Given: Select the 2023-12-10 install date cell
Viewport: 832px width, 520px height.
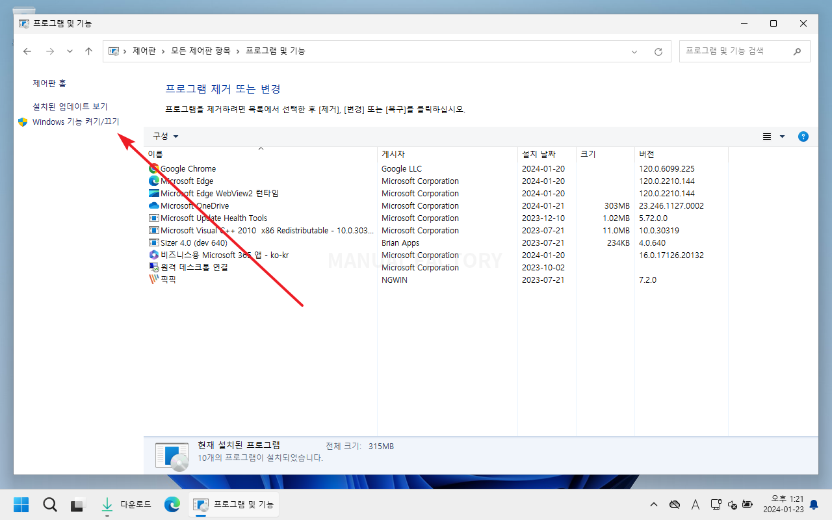Looking at the screenshot, I should [543, 218].
